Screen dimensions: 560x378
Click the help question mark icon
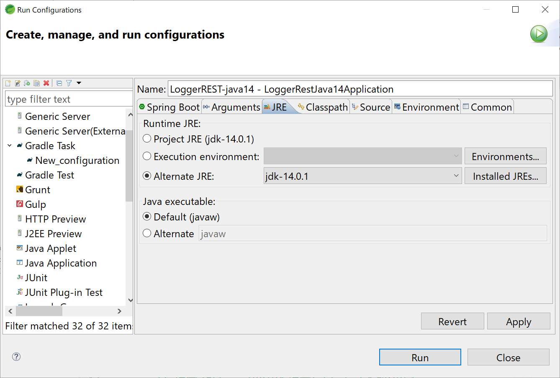point(16,357)
